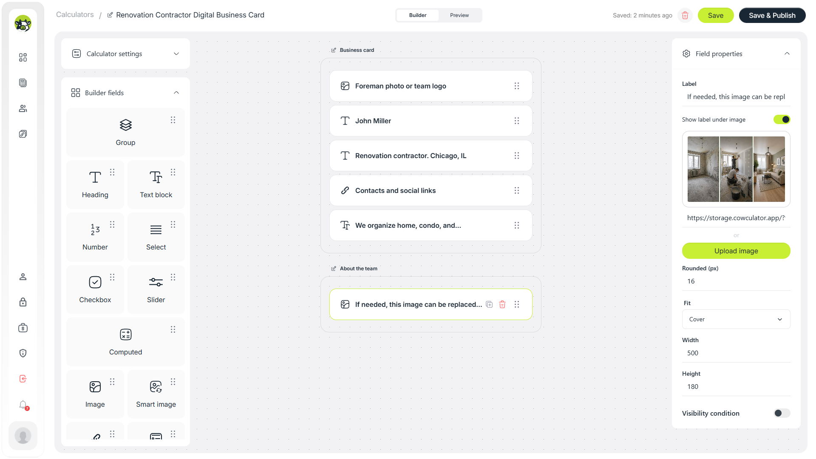Screen dimensions: 816x459
Task: Delete the selected image field
Action: pos(502,304)
